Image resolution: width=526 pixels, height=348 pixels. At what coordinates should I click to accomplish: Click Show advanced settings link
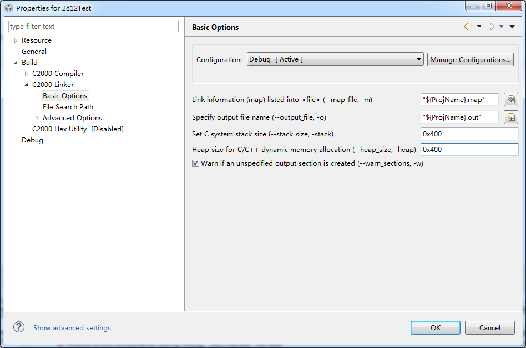(x=72, y=328)
